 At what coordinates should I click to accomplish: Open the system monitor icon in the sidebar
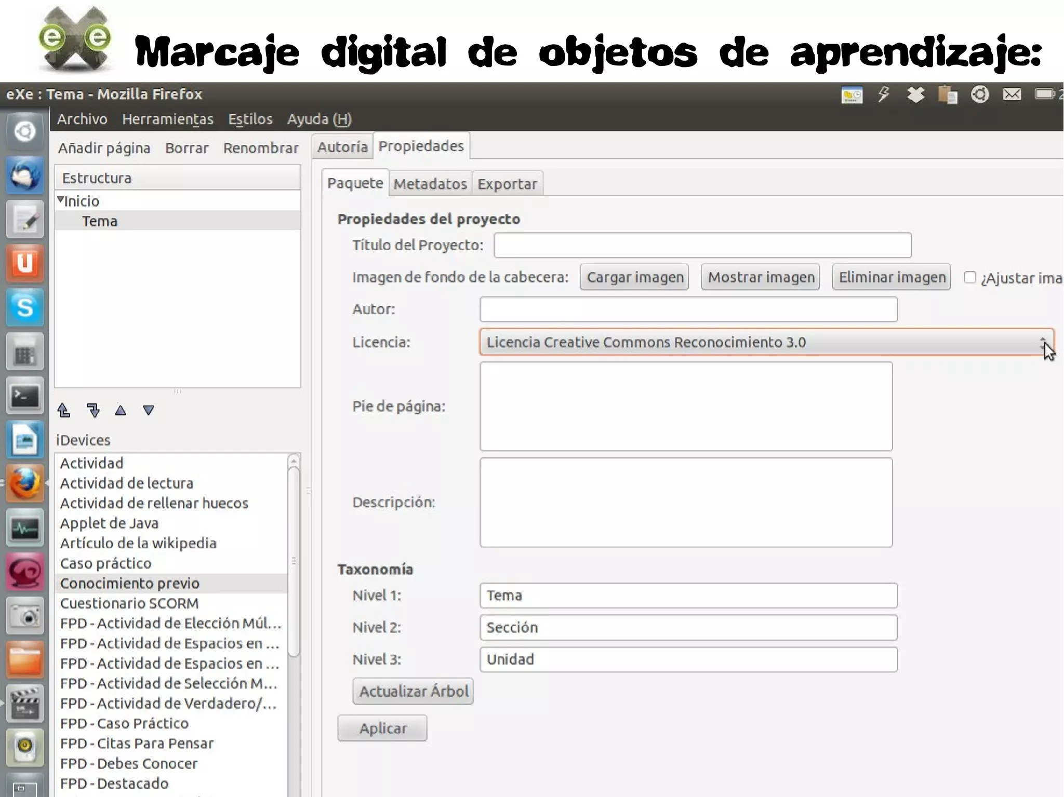[x=24, y=528]
